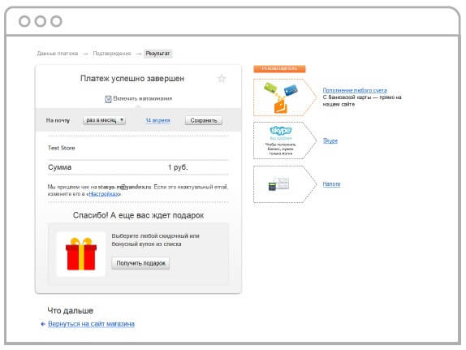Open the taxes calculator icon tile
The image size is (466, 350).
[x=281, y=184]
